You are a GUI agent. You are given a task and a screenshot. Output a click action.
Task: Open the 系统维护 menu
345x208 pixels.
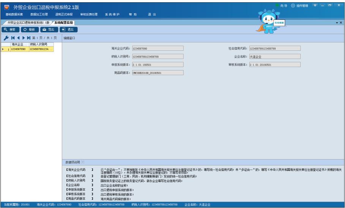112,14
